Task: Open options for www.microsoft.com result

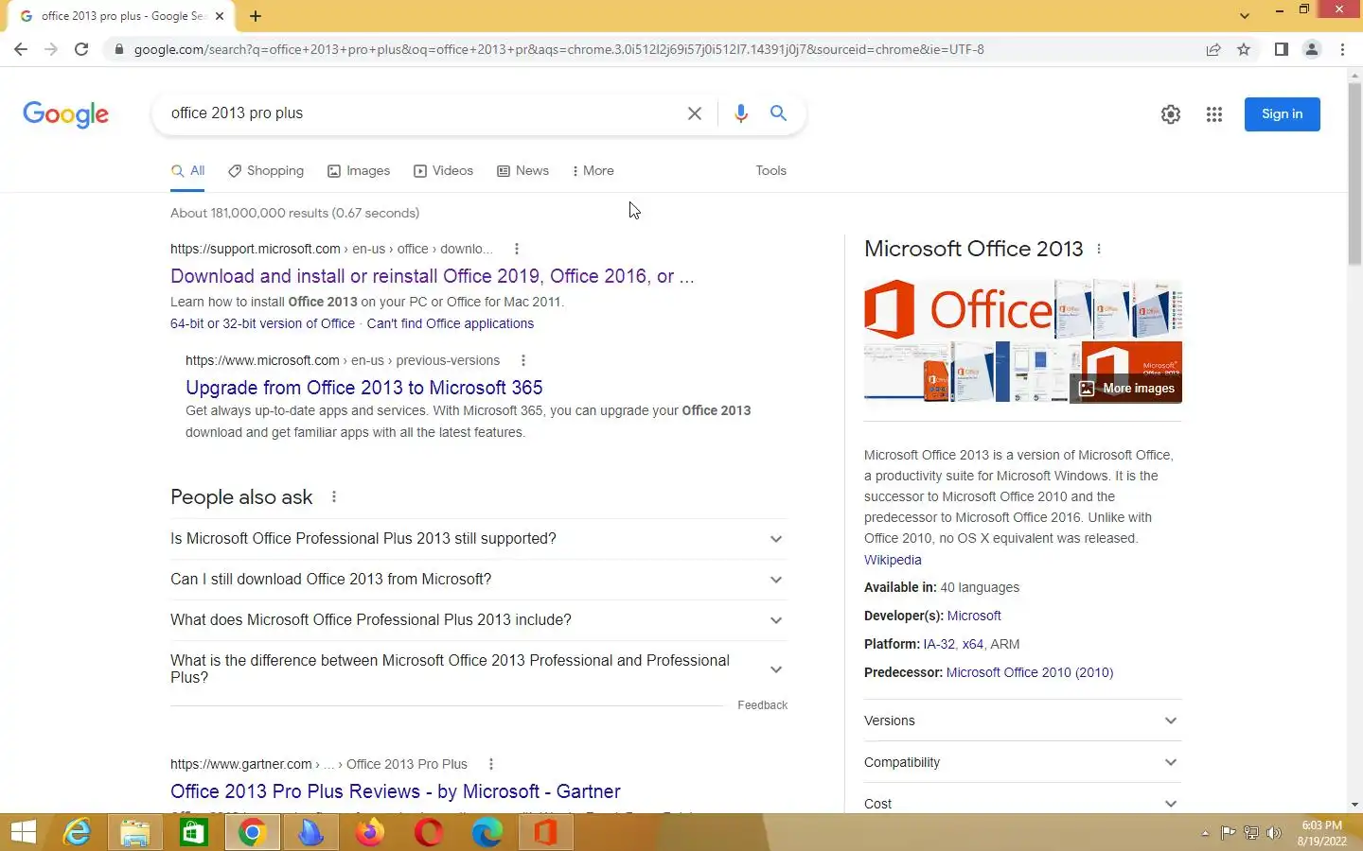Action: click(x=522, y=360)
